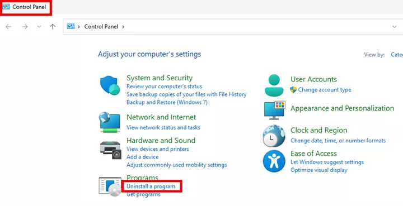
Task: Expand the chevron before Control Panel breadcrumb
Action: click(x=79, y=27)
